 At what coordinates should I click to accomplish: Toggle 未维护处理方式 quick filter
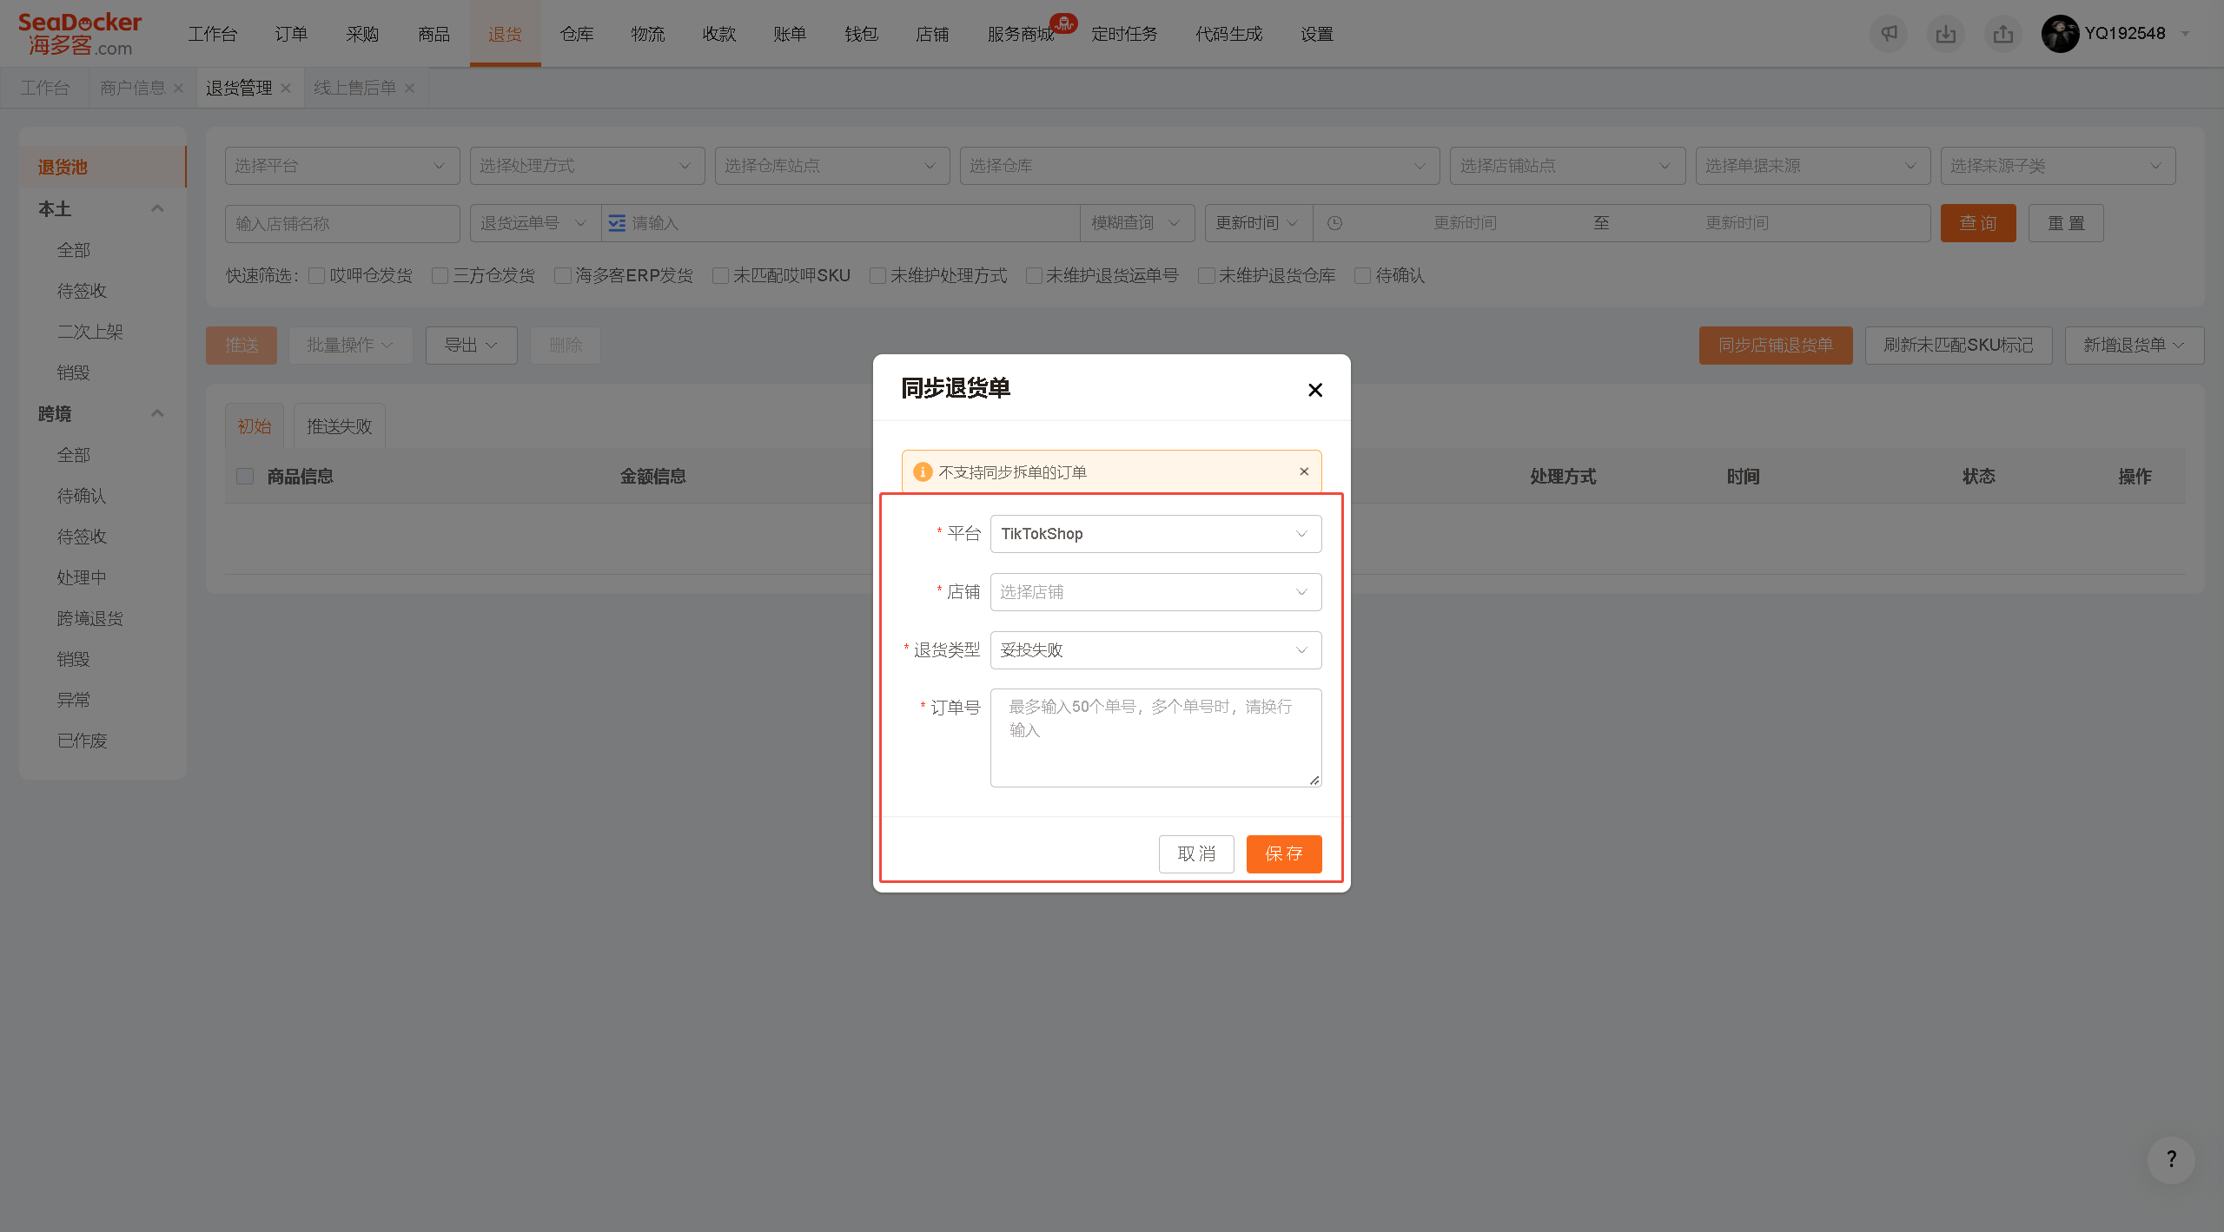[878, 275]
